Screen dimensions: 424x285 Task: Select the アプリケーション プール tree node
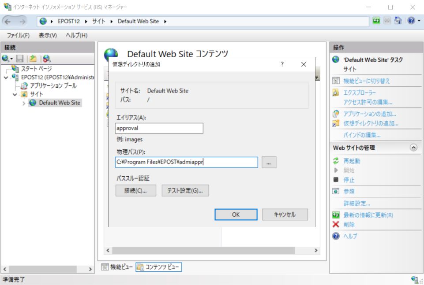(53, 86)
